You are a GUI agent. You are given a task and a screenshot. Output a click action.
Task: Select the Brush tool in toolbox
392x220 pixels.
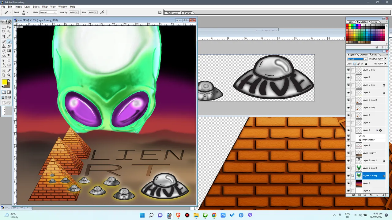click(9, 41)
